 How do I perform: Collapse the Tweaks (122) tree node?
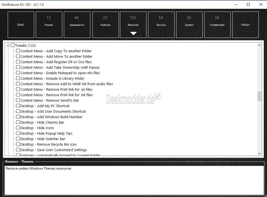8,45
